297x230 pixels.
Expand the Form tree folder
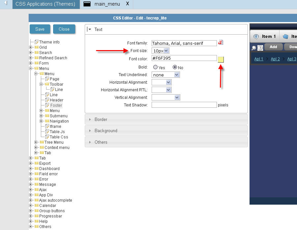pos(31,63)
